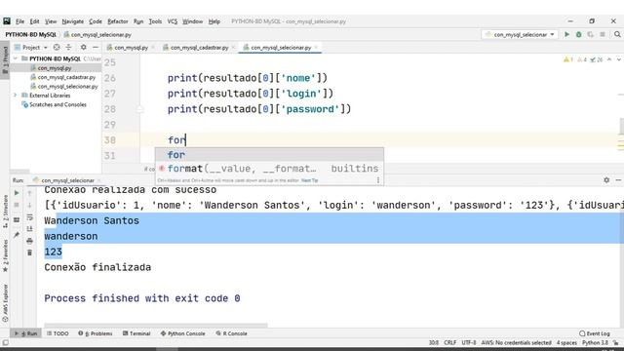The image size is (624, 351).
Task: Change UTF-8 file encoding in status bar
Action: click(468, 342)
